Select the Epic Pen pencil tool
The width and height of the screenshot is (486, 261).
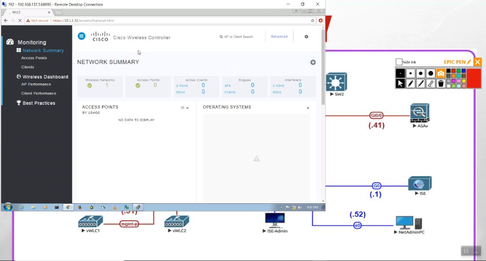click(410, 83)
